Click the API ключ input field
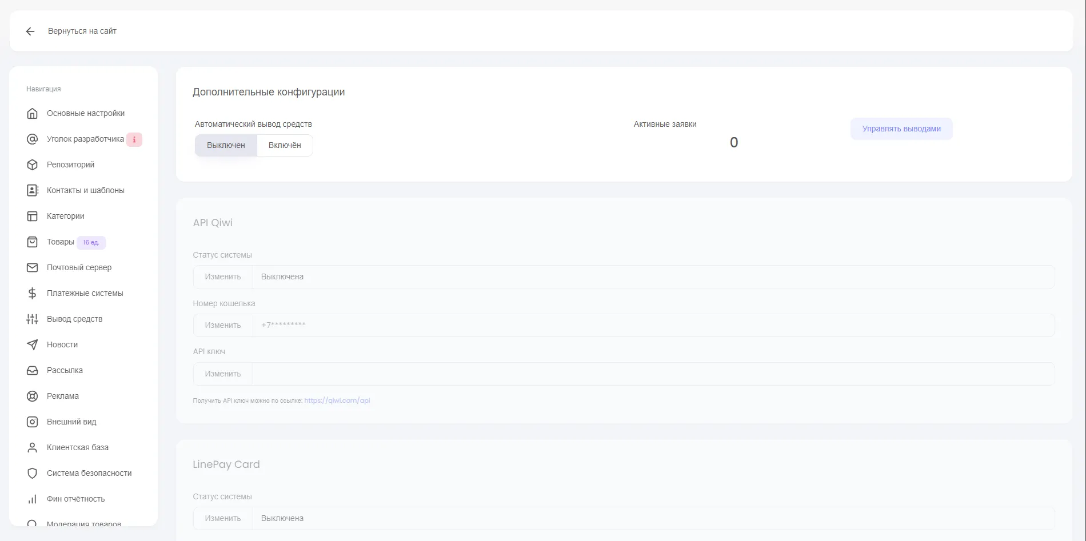The image size is (1086, 541). coord(653,374)
